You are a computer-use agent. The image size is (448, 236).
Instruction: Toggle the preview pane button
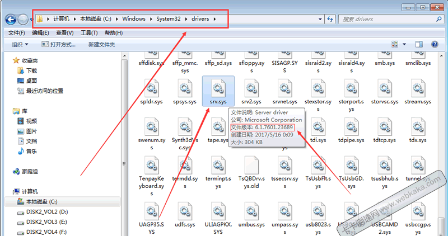(419, 44)
